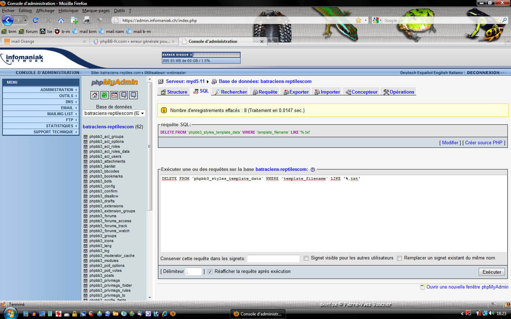
Task: Open the SQL query window icon
Action: (x=114, y=95)
